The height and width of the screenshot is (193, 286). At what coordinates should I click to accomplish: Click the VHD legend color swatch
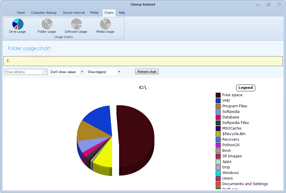(x=218, y=101)
